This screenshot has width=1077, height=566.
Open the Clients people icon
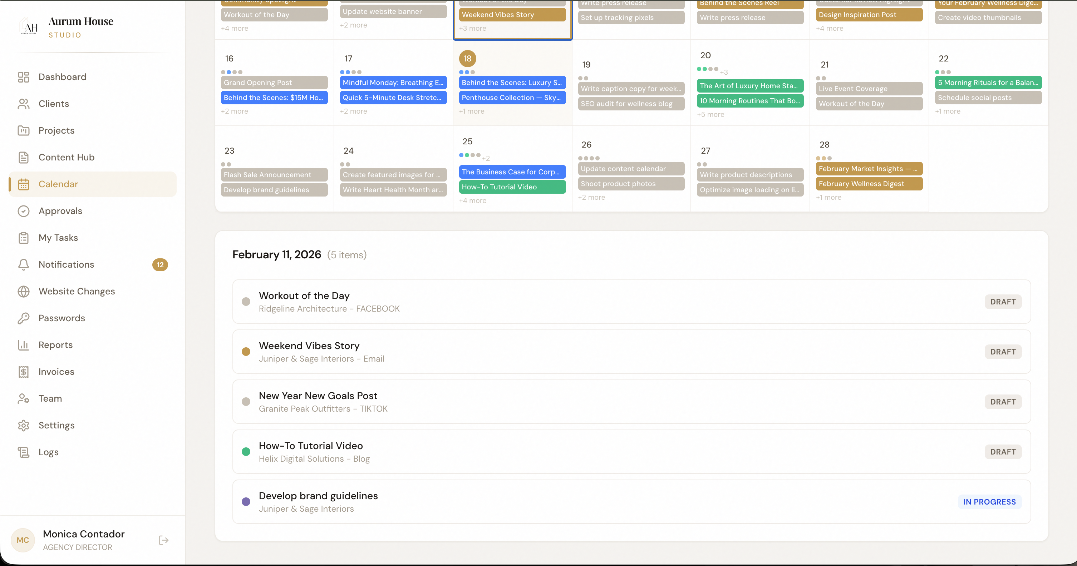tap(23, 104)
